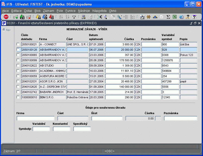Open the Záznam menu
This screenshot has width=203, height=156.
tap(49, 11)
